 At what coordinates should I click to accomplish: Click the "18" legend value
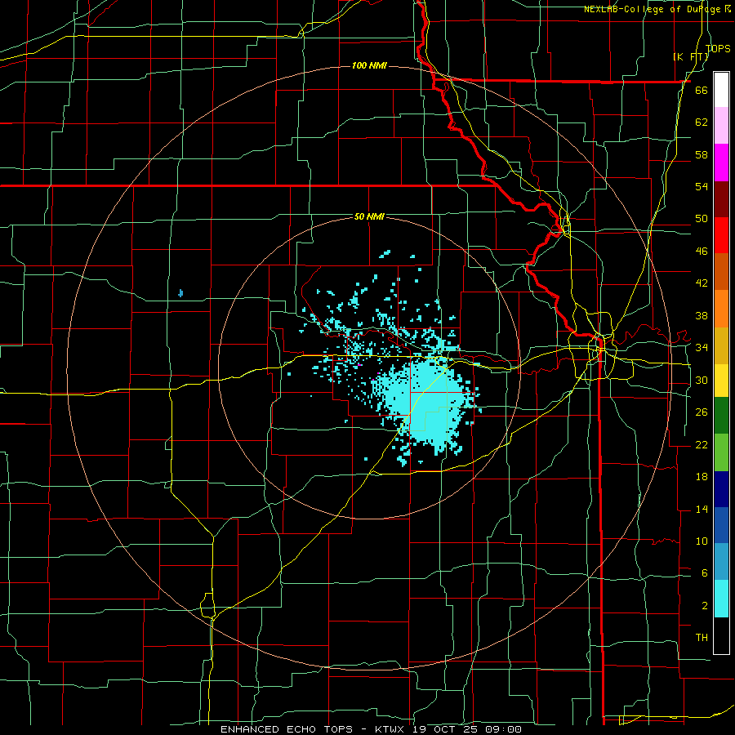pos(702,477)
